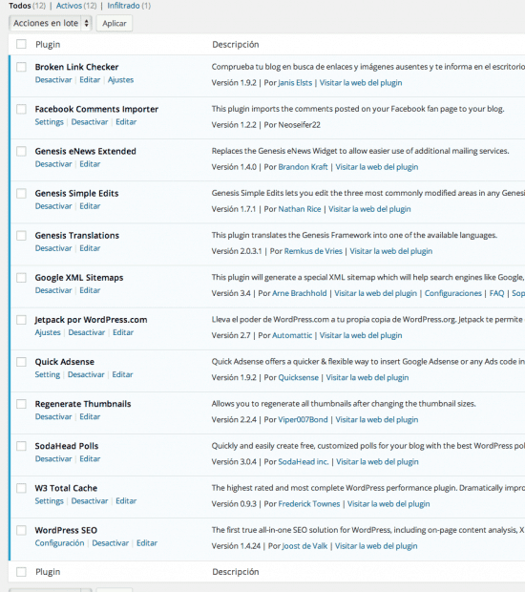
Task: Select the Google XML Sitemaps checkbox
Action: point(21,278)
